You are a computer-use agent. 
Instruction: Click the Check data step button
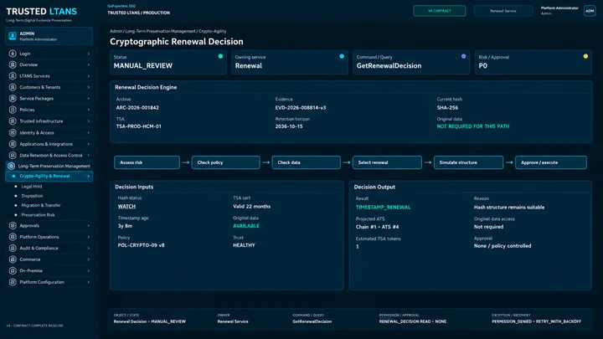[x=307, y=162]
